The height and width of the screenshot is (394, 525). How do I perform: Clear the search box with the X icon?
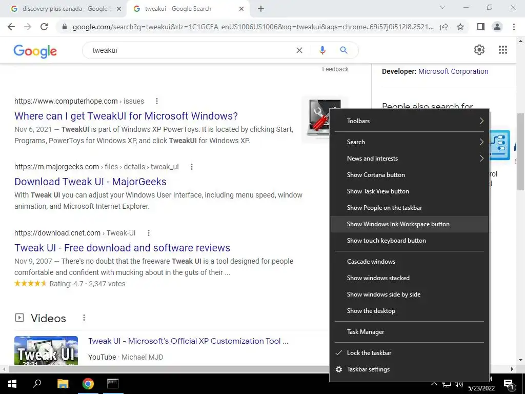click(299, 50)
